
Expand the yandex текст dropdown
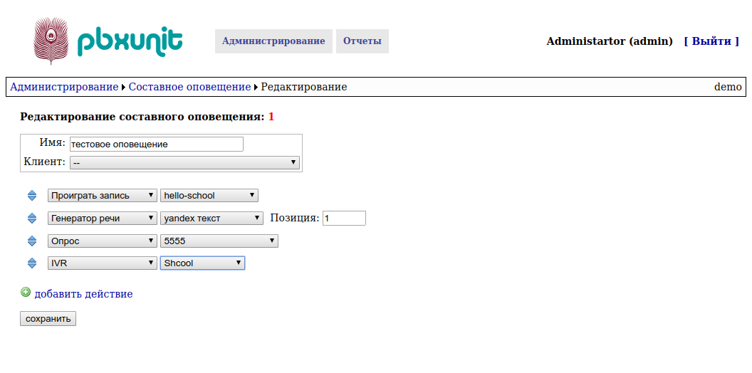point(211,218)
